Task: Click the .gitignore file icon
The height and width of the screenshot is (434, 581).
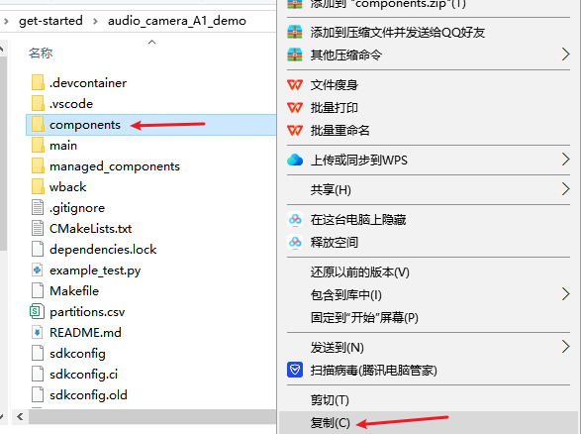Action: tap(38, 207)
